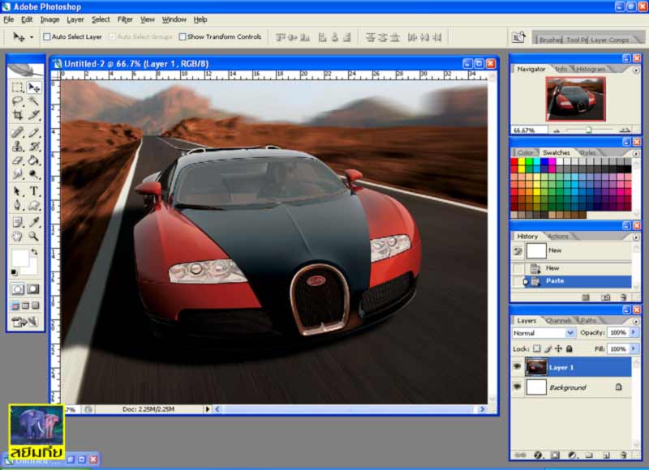Select the Eyedropper tool
649x470 pixels.
pos(33,222)
